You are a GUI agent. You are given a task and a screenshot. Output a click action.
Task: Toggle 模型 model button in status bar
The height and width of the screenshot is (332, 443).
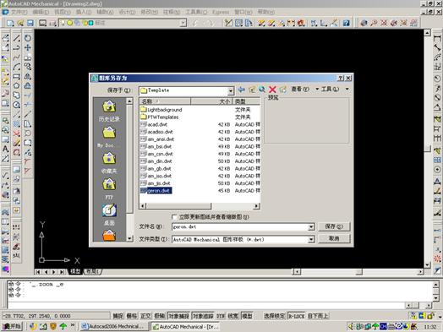[247, 316]
